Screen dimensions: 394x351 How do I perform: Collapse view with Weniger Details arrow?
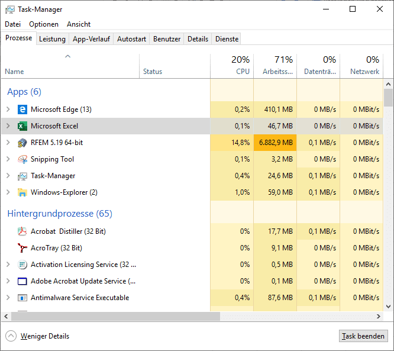click(x=11, y=336)
